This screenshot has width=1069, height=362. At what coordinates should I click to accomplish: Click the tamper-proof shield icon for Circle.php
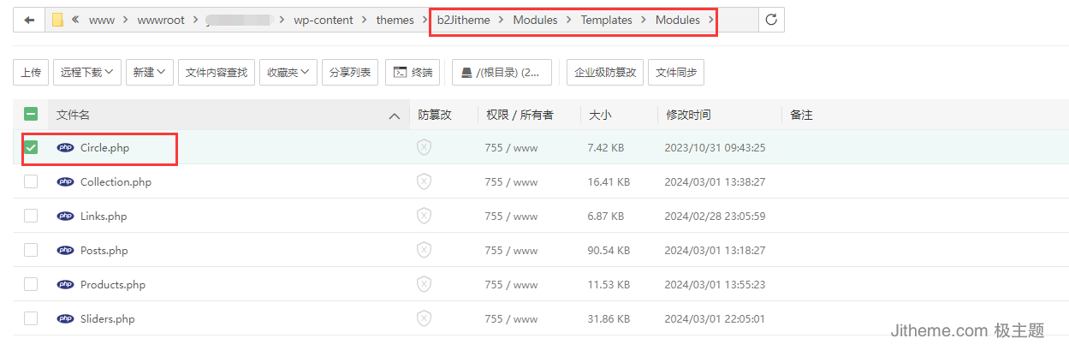(x=424, y=147)
